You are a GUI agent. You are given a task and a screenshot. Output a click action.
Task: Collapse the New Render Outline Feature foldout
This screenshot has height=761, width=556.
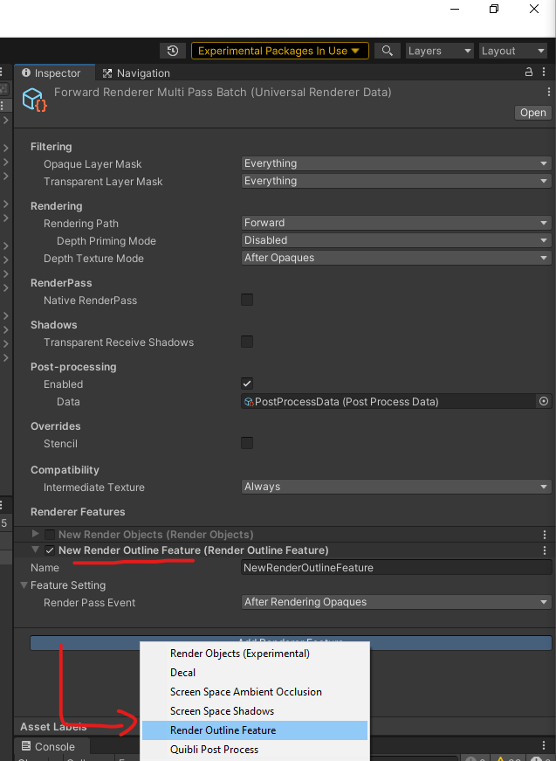pos(35,550)
